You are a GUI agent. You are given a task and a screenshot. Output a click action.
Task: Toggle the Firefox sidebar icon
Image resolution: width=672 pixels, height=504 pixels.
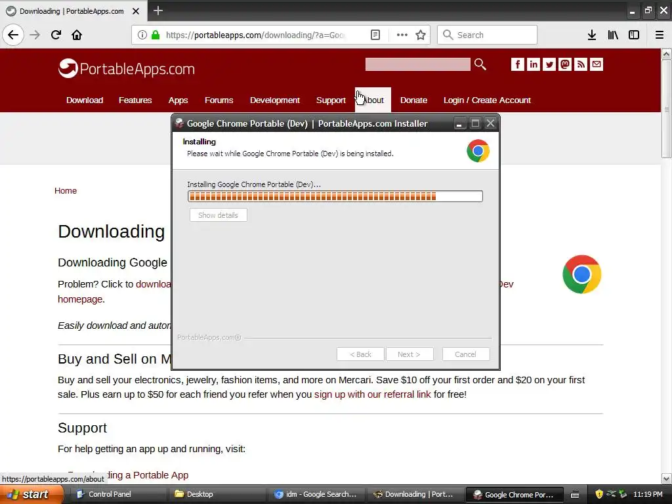(634, 35)
